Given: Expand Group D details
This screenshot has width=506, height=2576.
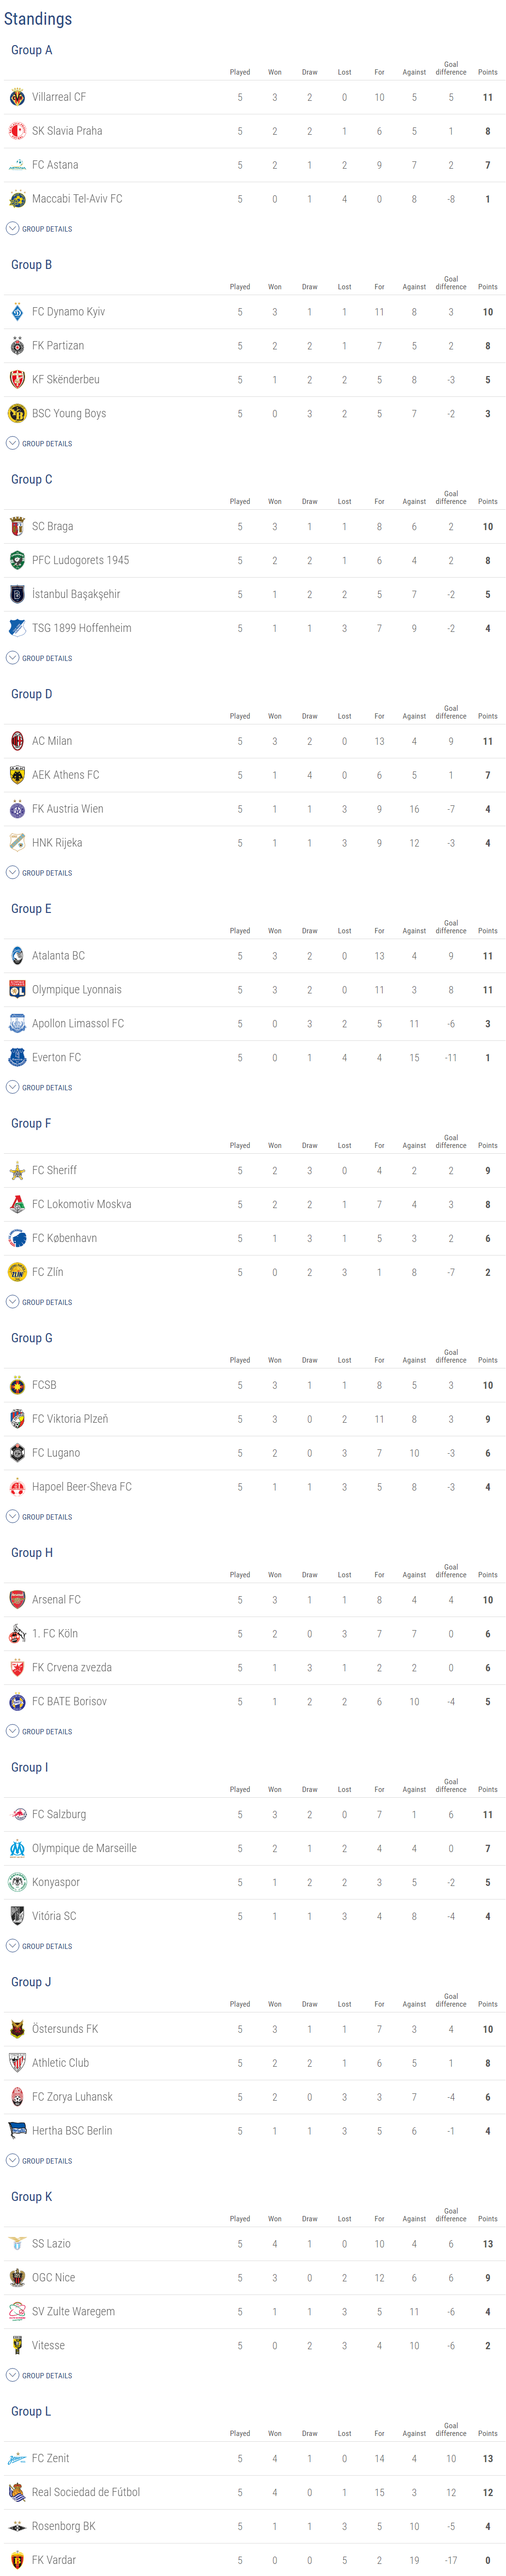Looking at the screenshot, I should point(40,873).
